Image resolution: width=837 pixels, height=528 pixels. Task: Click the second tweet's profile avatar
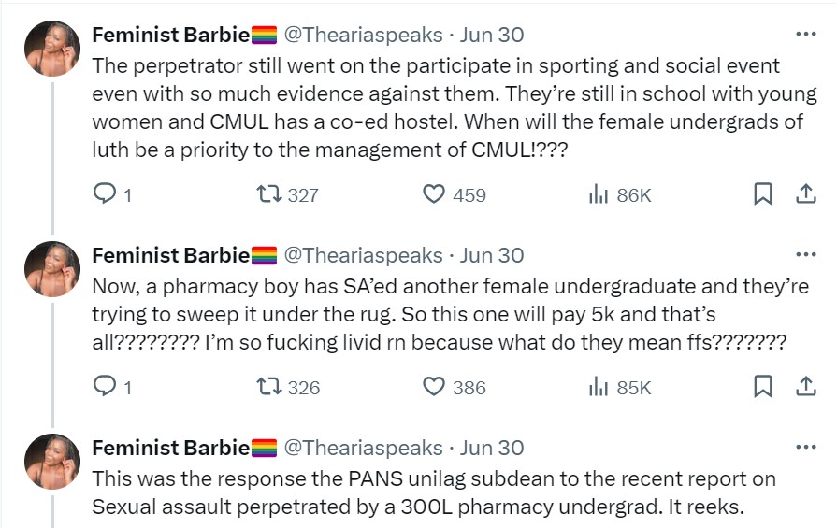[51, 269]
